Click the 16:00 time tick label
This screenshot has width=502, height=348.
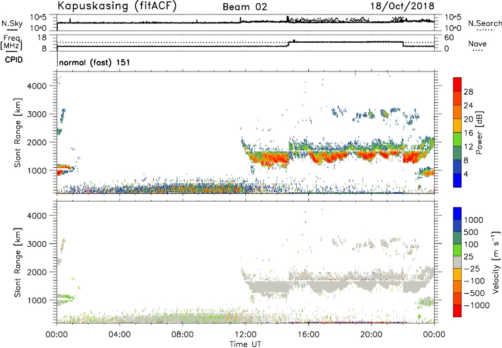308,335
